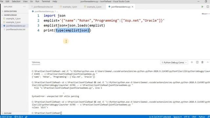This screenshot has width=210, height=118.
Task: Close the jsonfilereaddemo.py tab
Action: 133,7
